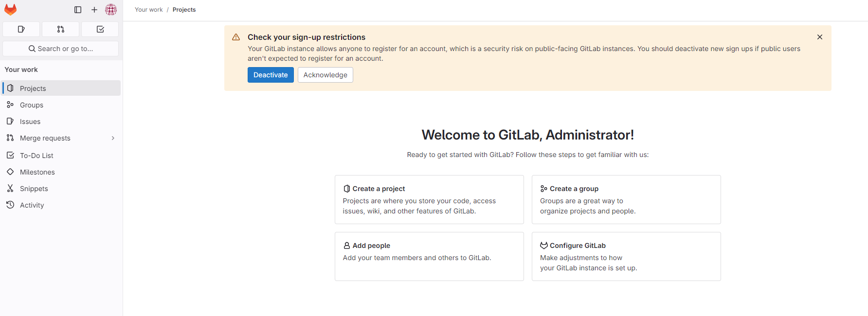Image resolution: width=868 pixels, height=316 pixels.
Task: Click the Create a group card icon
Action: 544,189
